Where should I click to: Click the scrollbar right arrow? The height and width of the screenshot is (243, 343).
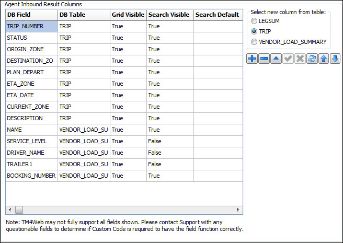click(239, 210)
